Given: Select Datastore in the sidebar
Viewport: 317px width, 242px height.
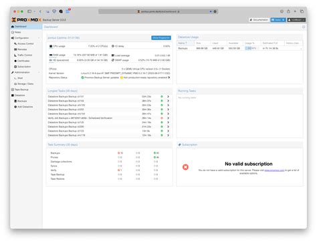Looking at the screenshot, I should click(19, 96).
